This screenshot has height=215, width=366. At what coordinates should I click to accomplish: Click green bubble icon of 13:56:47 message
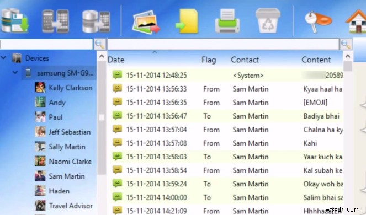pyautogui.click(x=117, y=115)
